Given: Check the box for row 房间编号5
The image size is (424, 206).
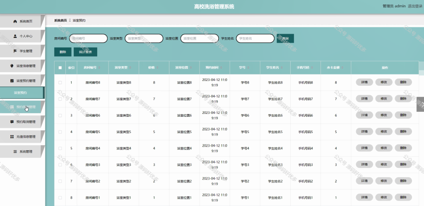Looking at the screenshot, I should point(60,132).
